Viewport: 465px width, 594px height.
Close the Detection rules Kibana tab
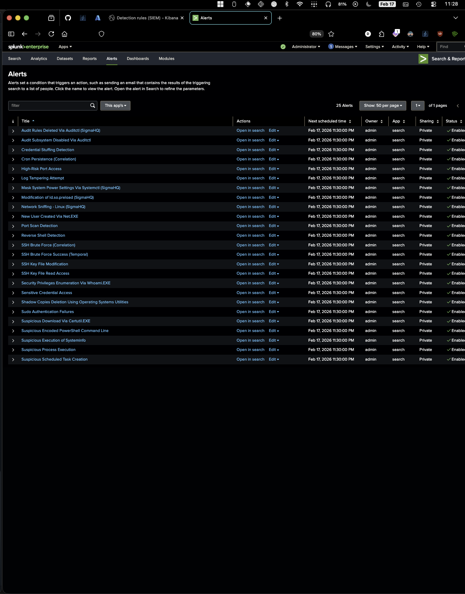click(x=182, y=18)
